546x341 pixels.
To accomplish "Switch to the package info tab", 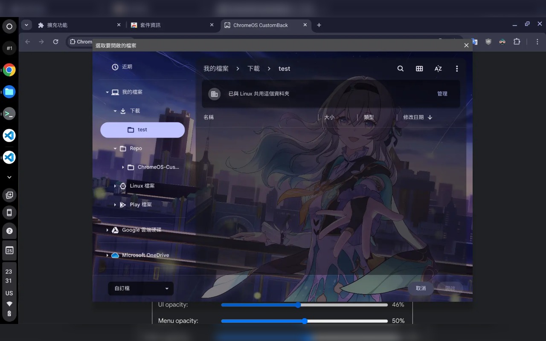I will click(173, 25).
